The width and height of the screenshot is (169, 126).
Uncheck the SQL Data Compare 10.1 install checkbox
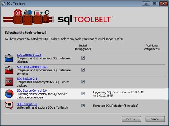(83, 70)
